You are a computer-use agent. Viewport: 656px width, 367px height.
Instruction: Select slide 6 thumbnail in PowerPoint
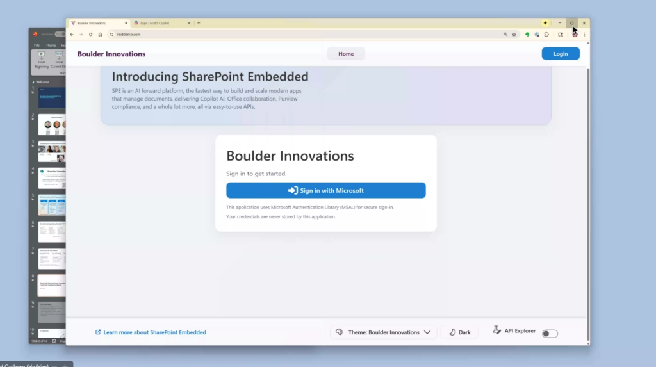point(52,232)
